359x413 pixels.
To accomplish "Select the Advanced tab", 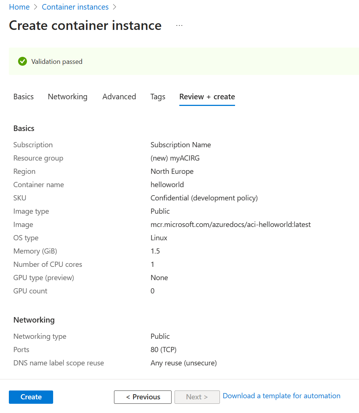I will click(x=119, y=97).
